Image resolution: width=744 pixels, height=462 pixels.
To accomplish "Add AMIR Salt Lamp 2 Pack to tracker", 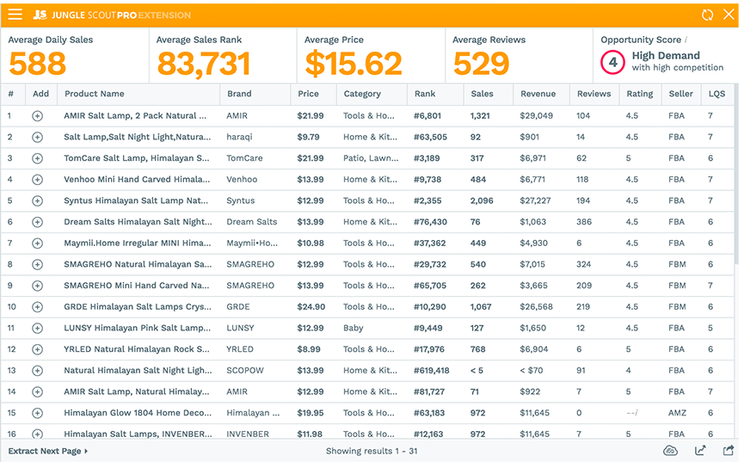I will (37, 115).
